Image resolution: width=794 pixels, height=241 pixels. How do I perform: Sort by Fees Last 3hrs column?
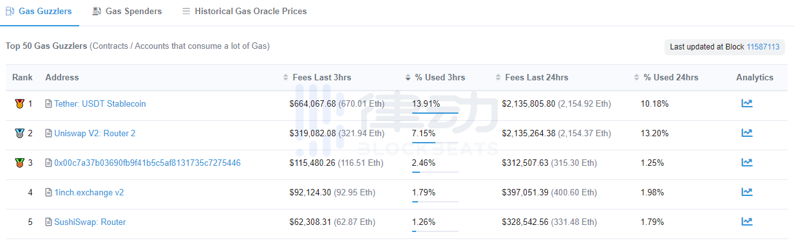coord(321,77)
